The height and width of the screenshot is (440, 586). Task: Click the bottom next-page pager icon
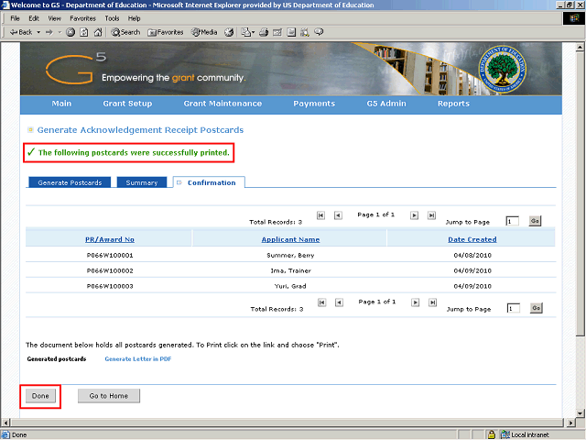[x=415, y=302]
